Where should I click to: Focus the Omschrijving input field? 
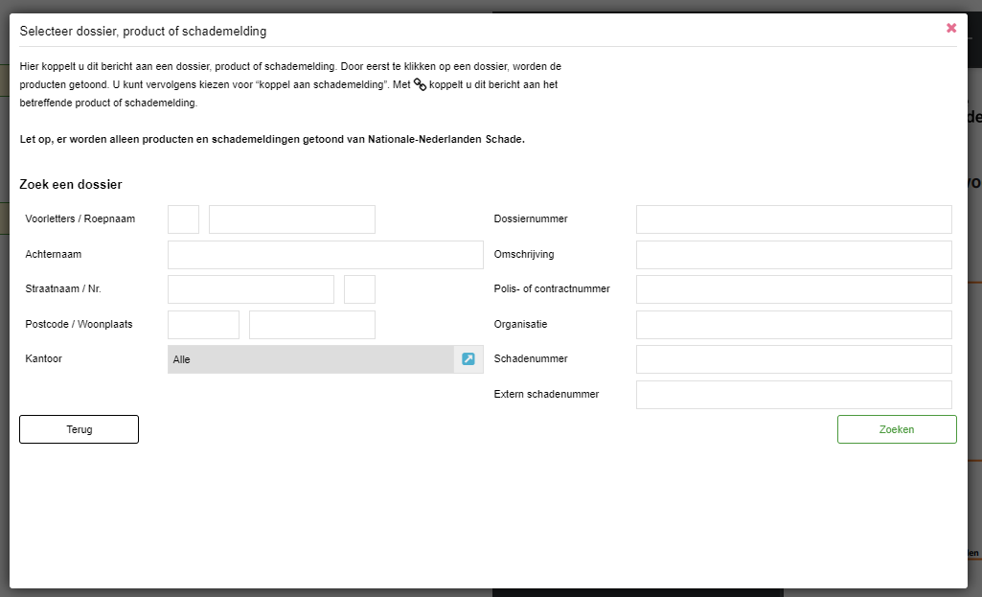point(794,255)
